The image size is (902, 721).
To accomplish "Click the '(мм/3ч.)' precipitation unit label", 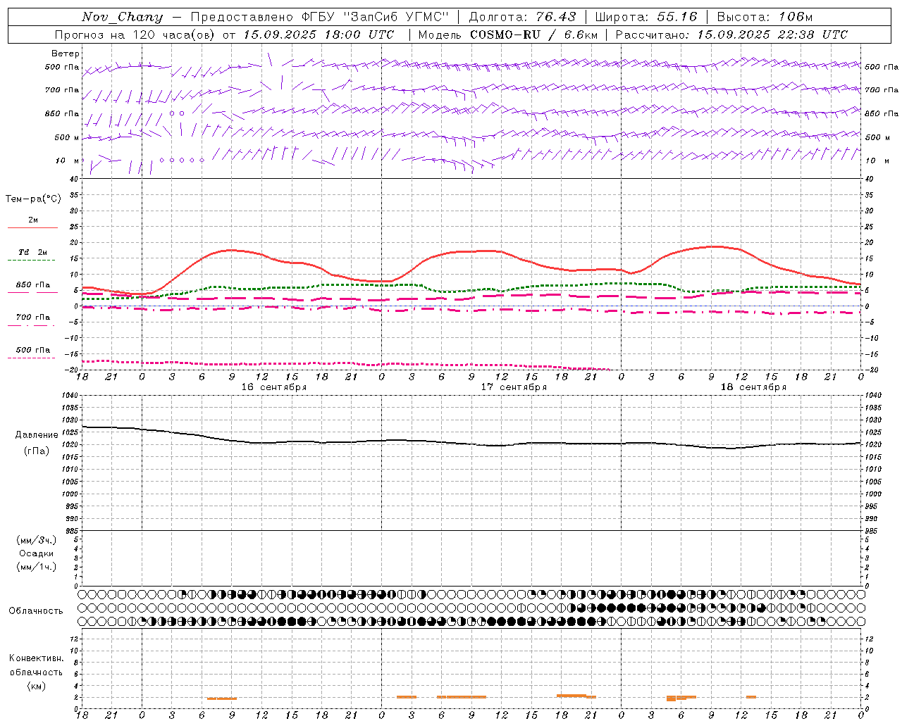I will [x=37, y=540].
